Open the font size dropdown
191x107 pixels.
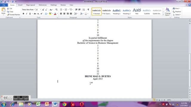(41, 10)
